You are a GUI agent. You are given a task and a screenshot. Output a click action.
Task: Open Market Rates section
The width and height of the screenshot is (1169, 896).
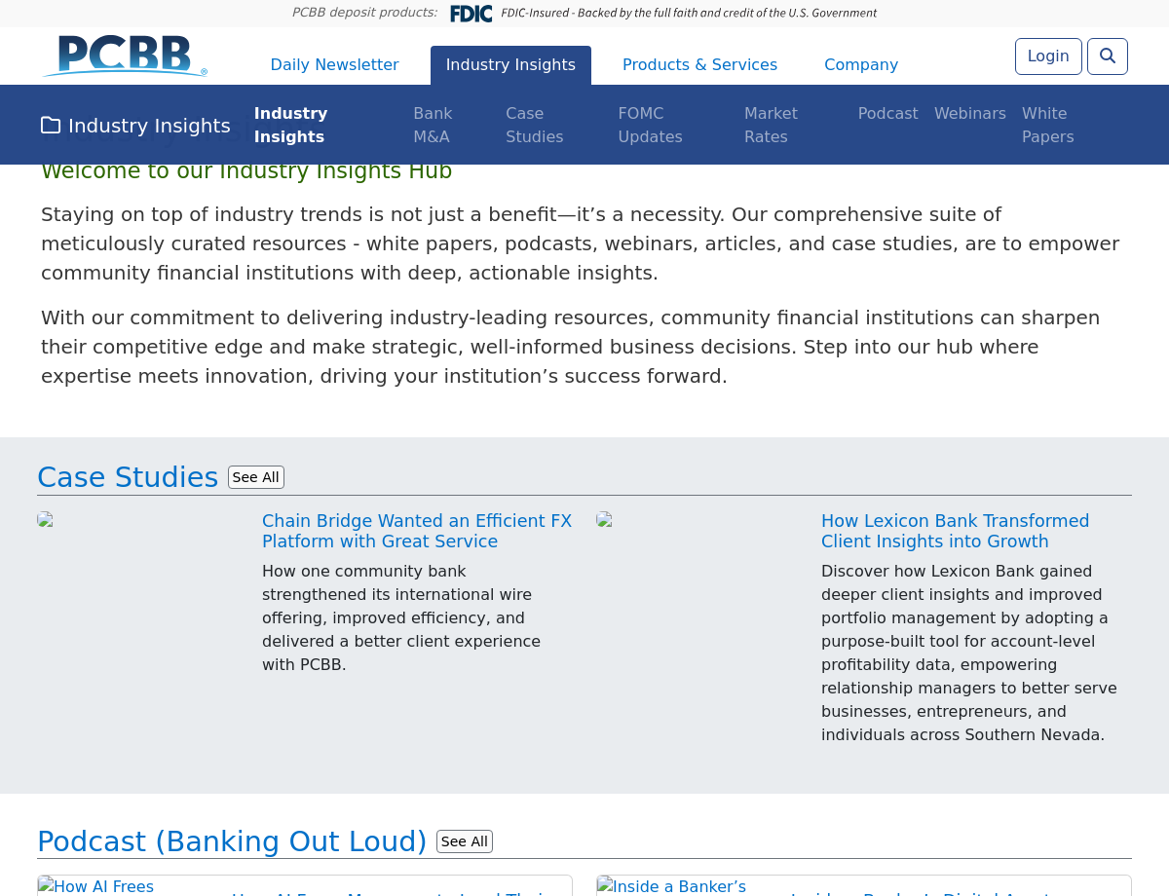pos(771,126)
